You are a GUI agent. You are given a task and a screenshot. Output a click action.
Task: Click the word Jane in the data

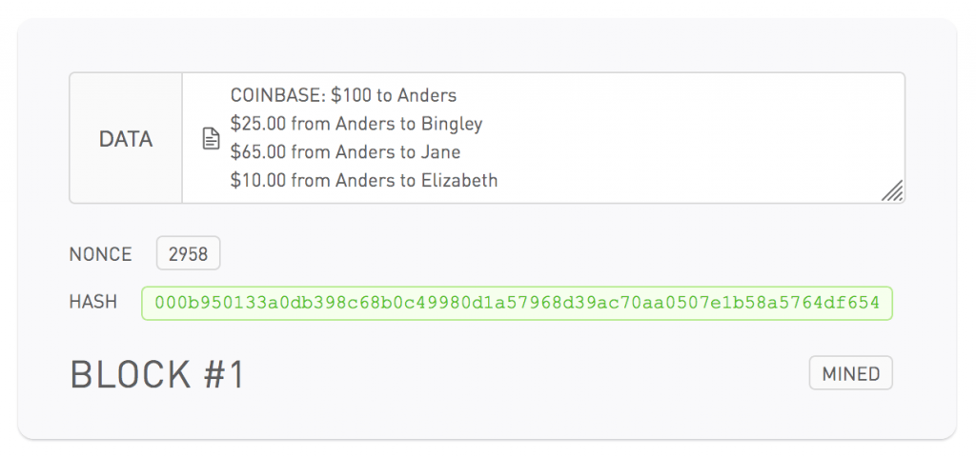440,152
